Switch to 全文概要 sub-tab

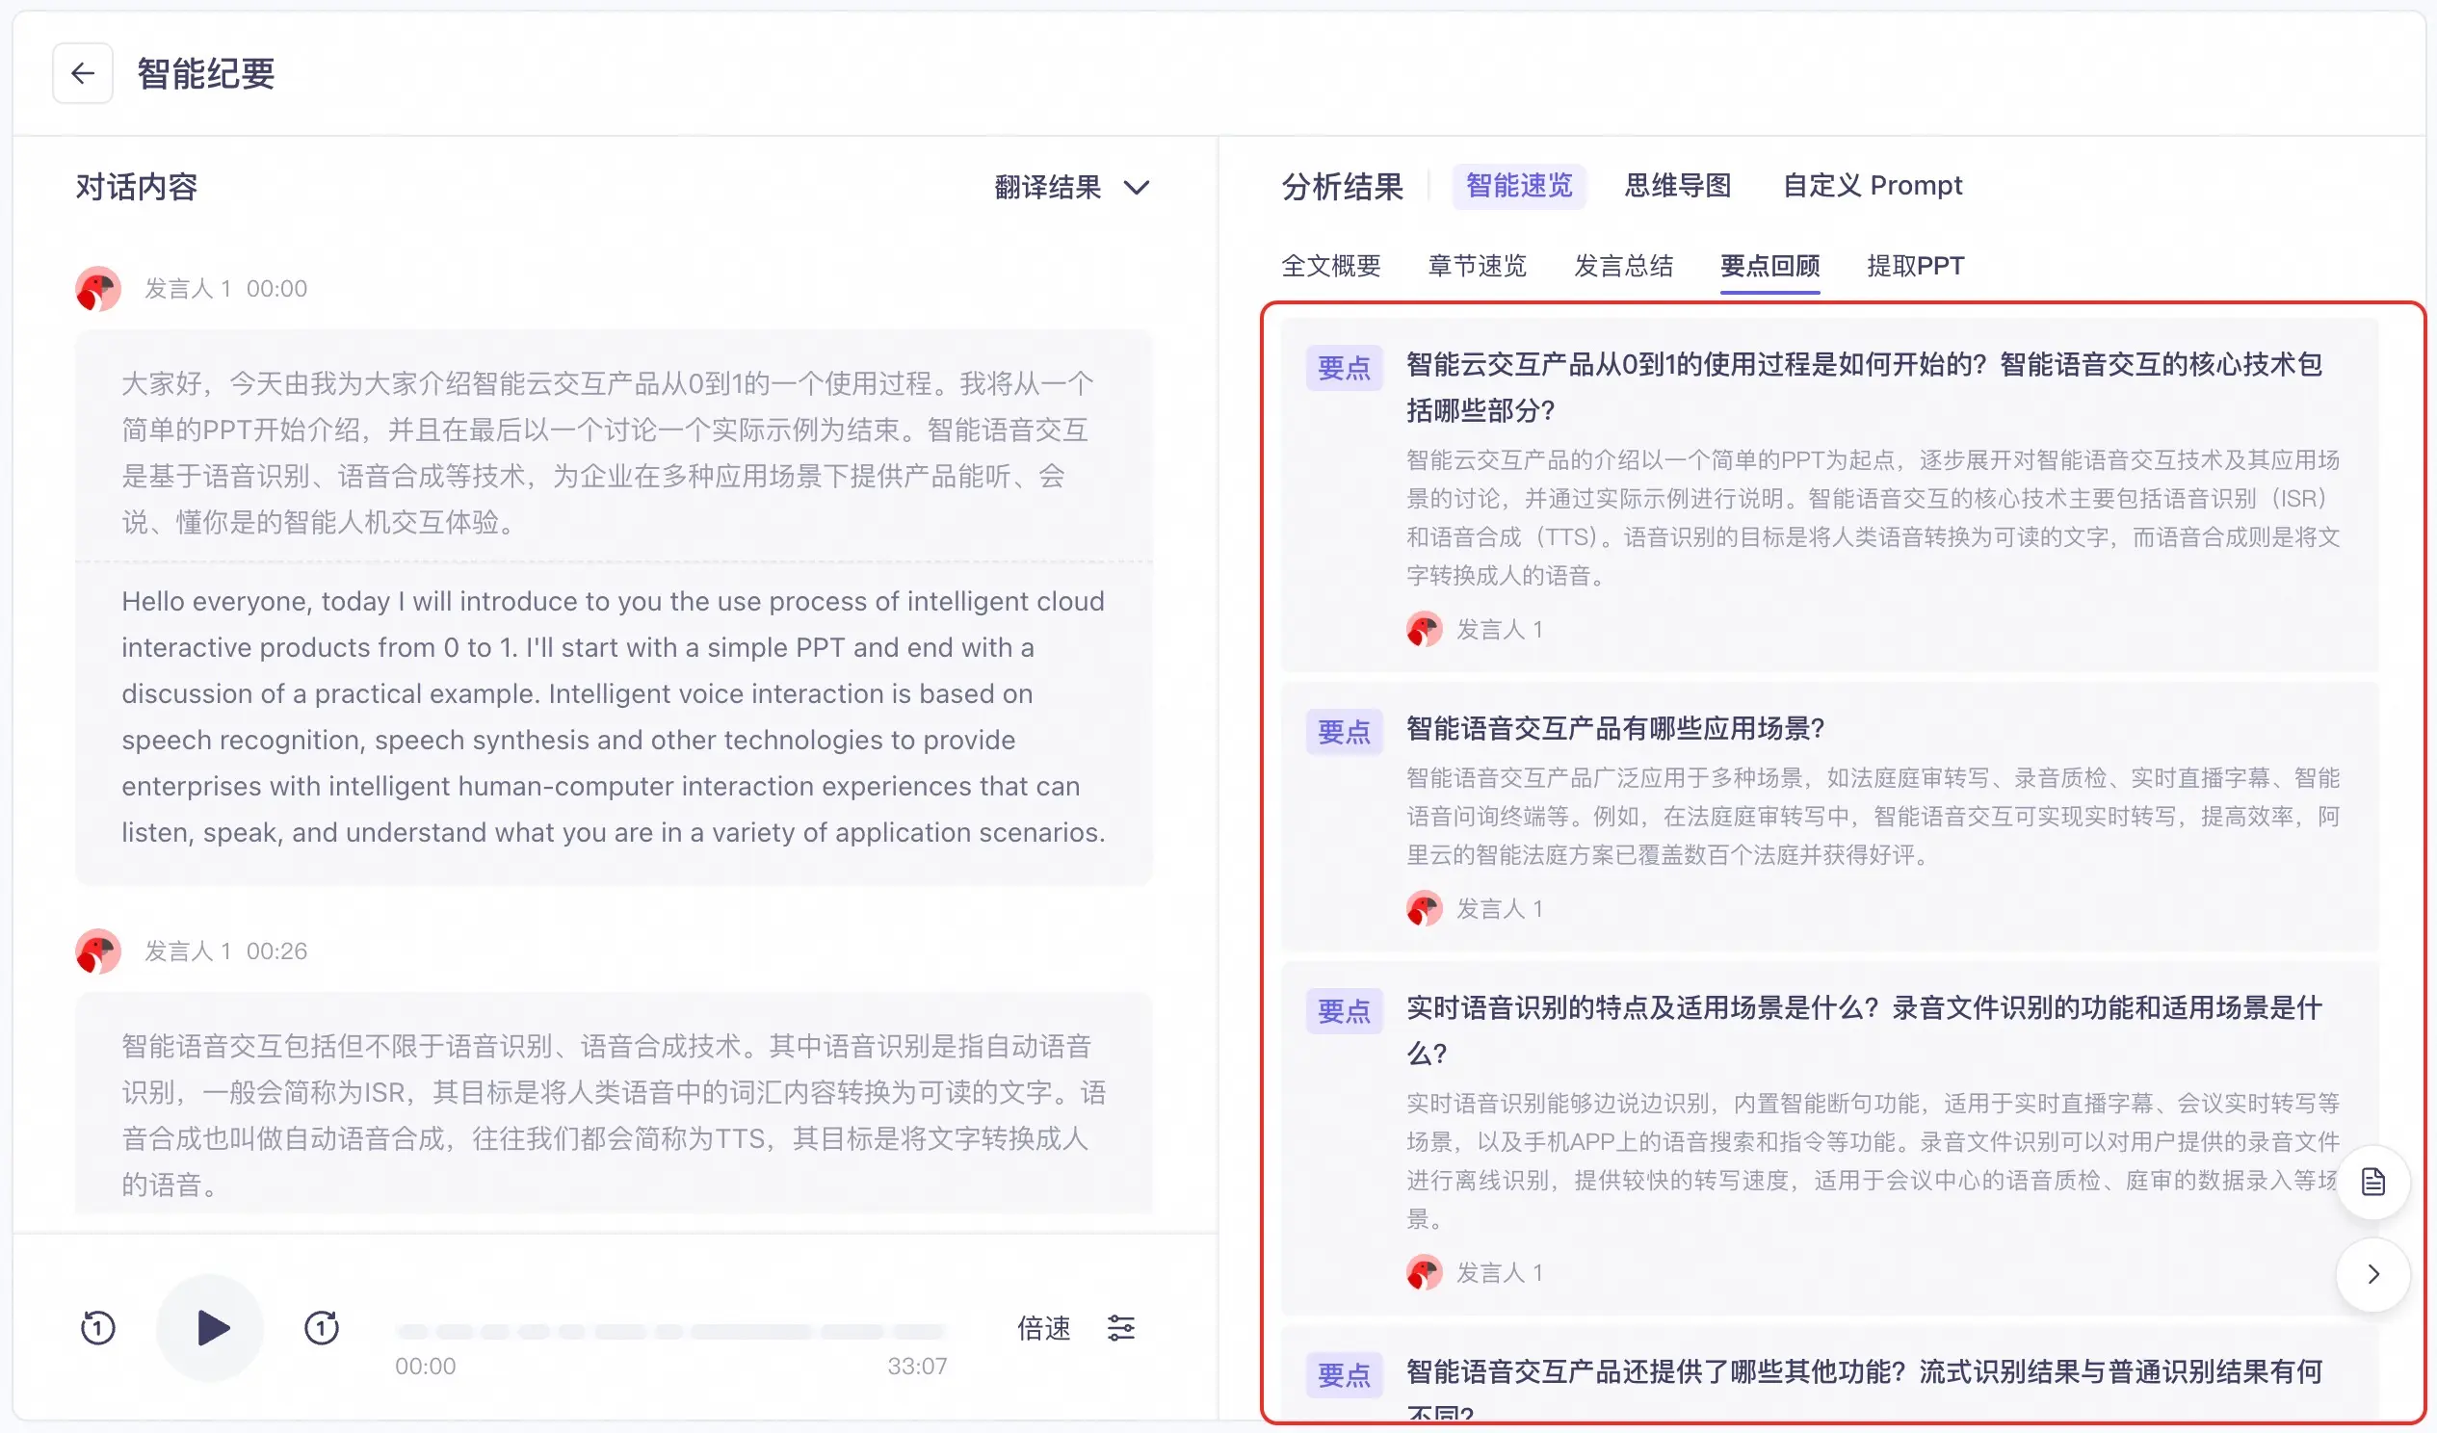tap(1331, 266)
